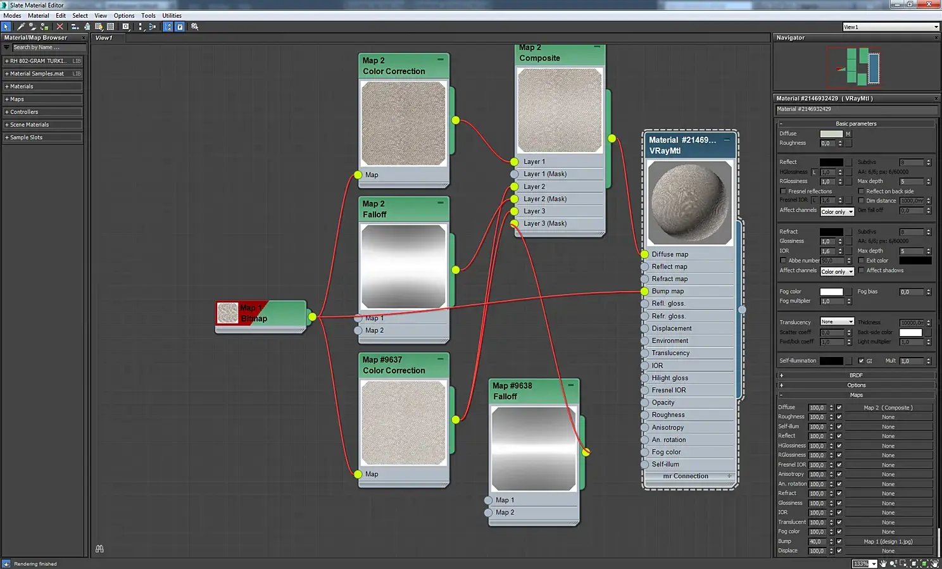Click the binoculars search icon in View1
The width and height of the screenshot is (942, 569).
coord(99,549)
